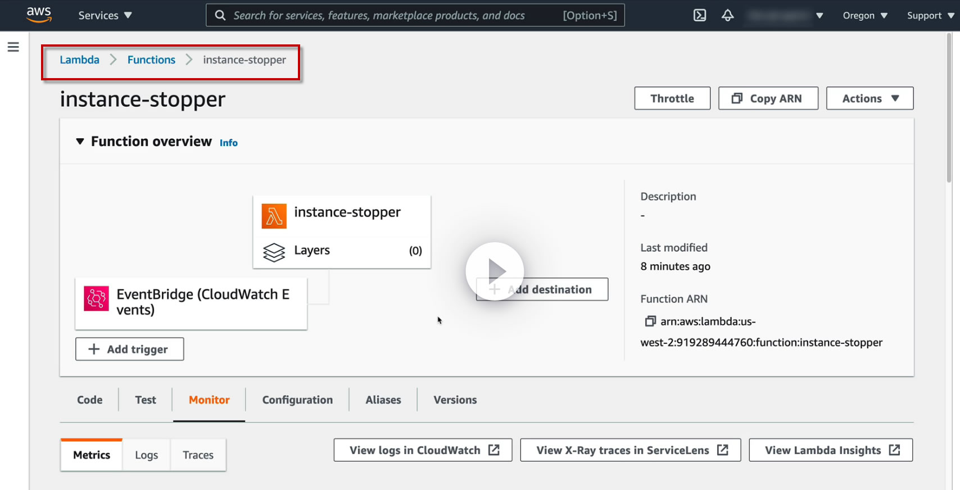This screenshot has width=960, height=490.
Task: Click the Add destination button
Action: tap(542, 289)
